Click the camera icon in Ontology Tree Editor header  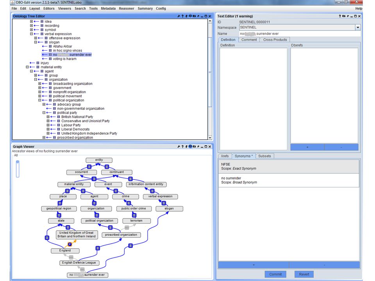(194, 16)
